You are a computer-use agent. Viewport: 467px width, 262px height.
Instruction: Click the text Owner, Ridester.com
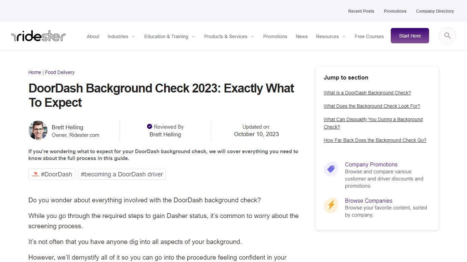(76, 135)
